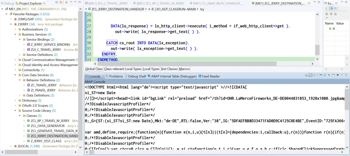The height and width of the screenshot is (156, 350).
Task: Open Class-relevant Local Types tab
Action: point(123,69)
